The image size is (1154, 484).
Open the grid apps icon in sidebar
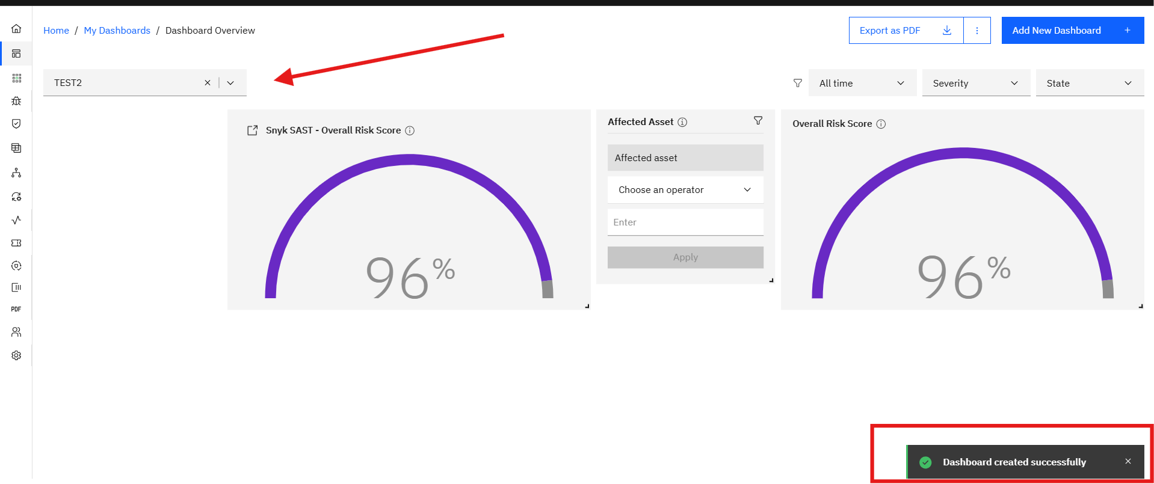click(x=16, y=78)
